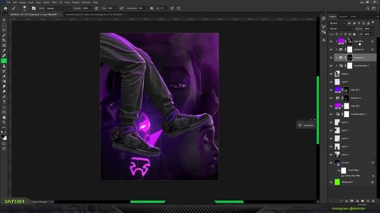The width and height of the screenshot is (380, 213).
Task: Add a layer style with fx icon
Action: coord(347,201)
